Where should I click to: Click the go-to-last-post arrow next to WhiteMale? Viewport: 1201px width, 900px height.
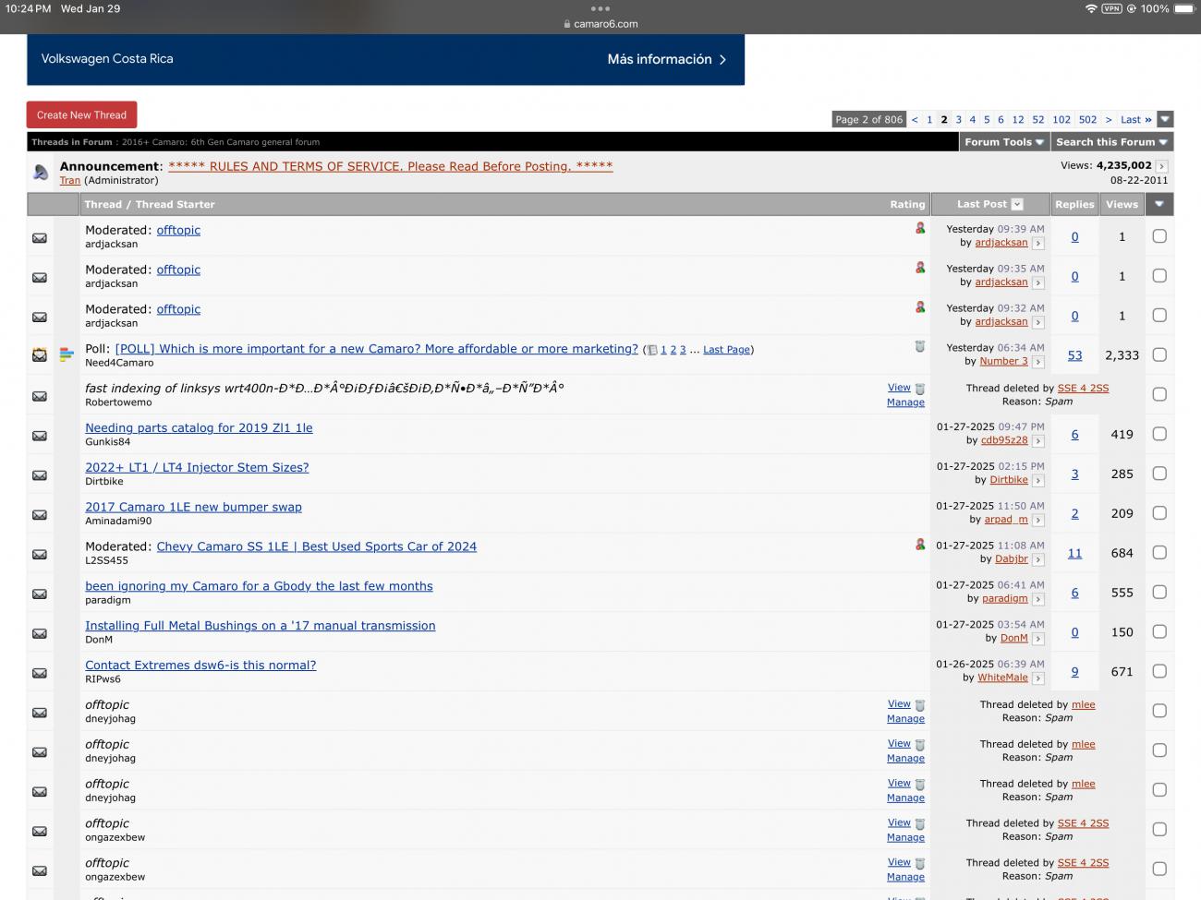pyautogui.click(x=1038, y=677)
